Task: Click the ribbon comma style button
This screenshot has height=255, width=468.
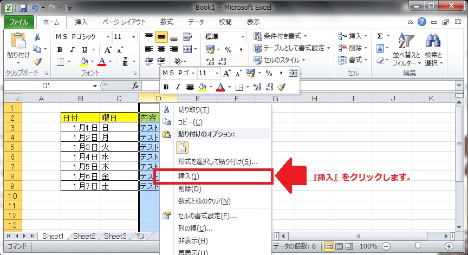Action: [240, 50]
